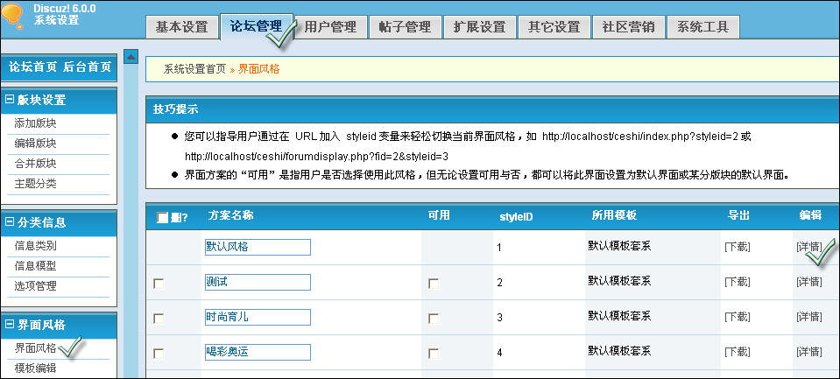Toggle the select-all 删? header checkbox

click(162, 217)
